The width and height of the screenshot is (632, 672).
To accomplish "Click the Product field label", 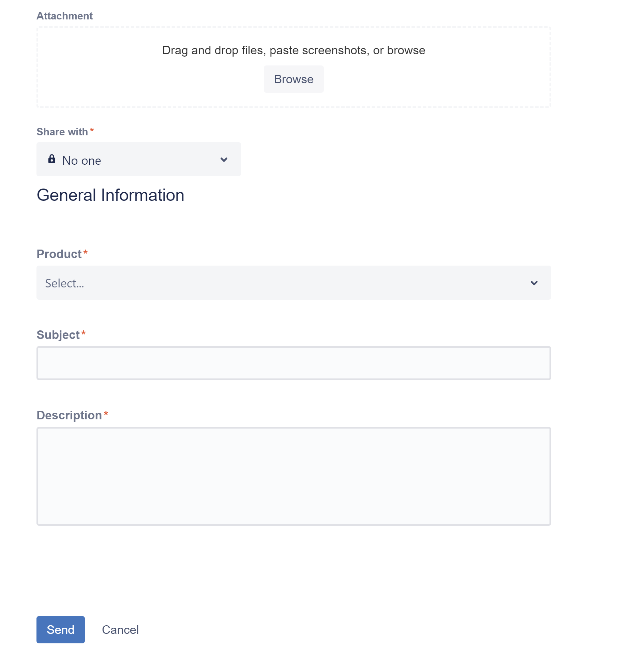I will tap(58, 253).
